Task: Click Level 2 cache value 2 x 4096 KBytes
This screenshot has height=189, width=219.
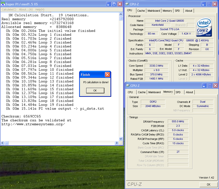Action: click(x=201, y=74)
